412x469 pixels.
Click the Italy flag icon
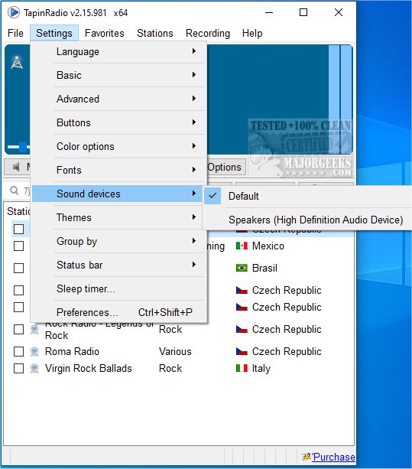[242, 368]
